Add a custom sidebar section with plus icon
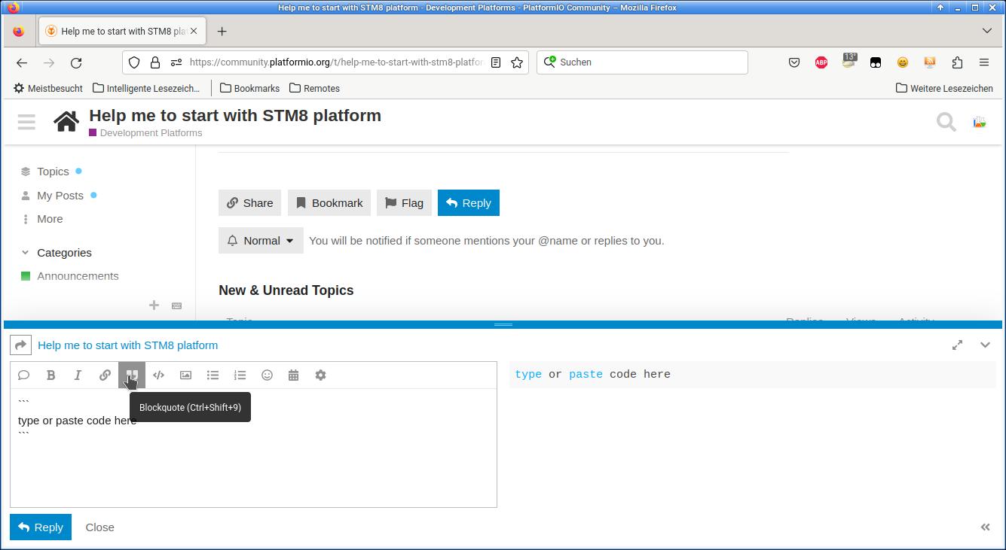This screenshot has height=550, width=1006. click(154, 305)
